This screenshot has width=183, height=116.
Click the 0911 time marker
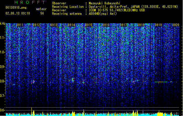click(x=20, y=25)
